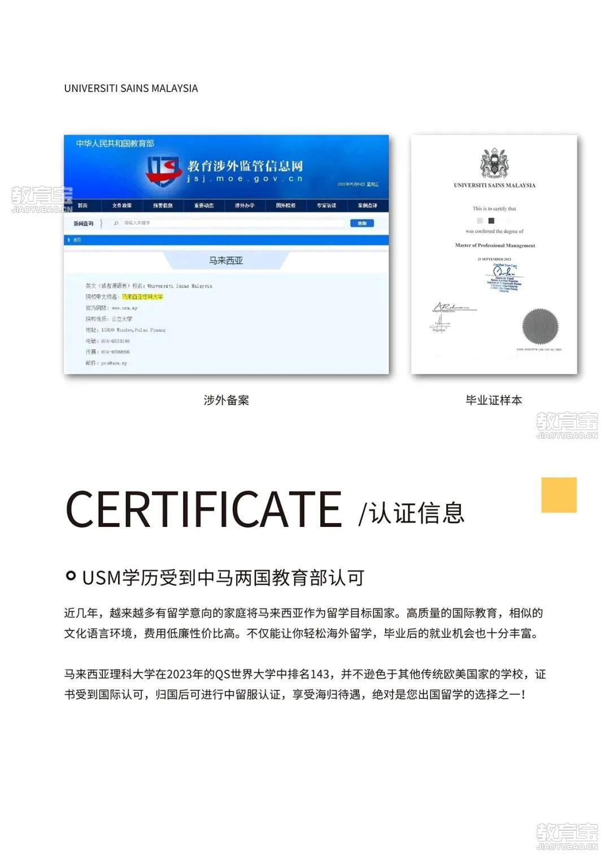
Task: Click the bullet circle before USM heading
Action: pyautogui.click(x=71, y=576)
